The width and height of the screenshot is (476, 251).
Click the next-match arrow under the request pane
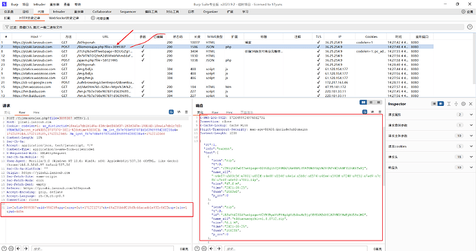26,248
